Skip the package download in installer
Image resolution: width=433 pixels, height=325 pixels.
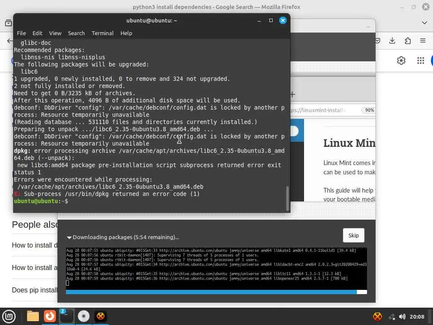point(354,235)
